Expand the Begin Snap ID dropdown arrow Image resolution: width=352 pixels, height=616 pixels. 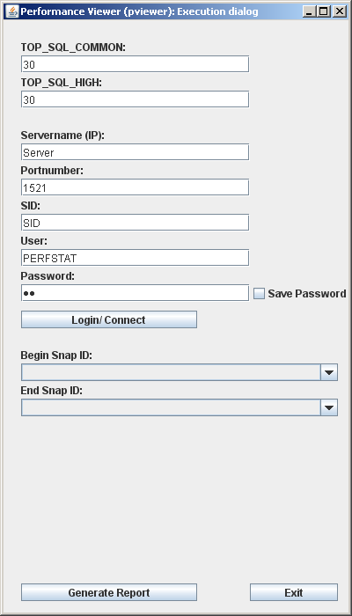[x=329, y=372]
